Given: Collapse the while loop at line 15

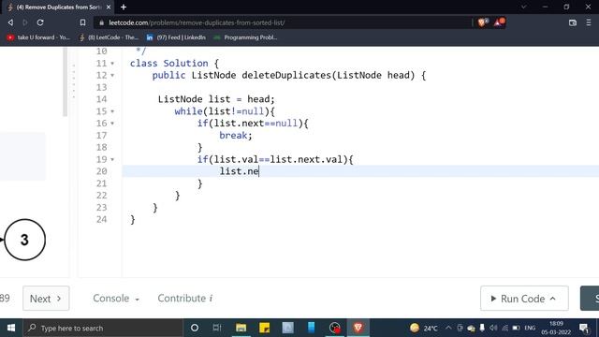Looking at the screenshot, I should 112,111.
